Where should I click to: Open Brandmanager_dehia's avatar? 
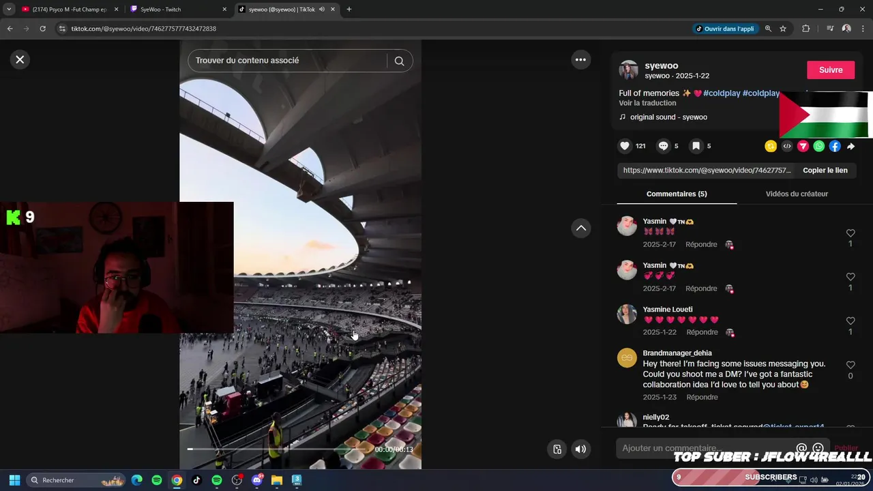pyautogui.click(x=627, y=358)
